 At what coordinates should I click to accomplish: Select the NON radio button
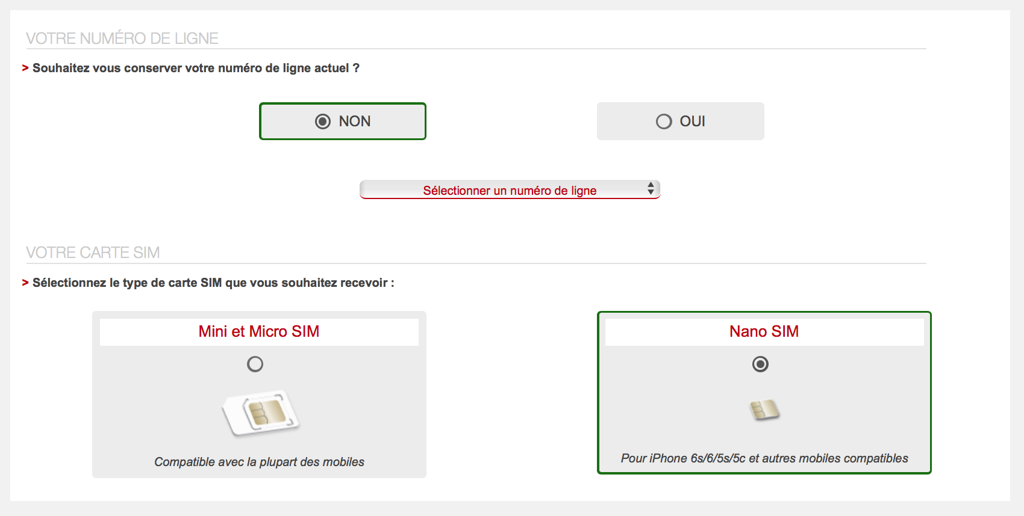click(x=323, y=121)
